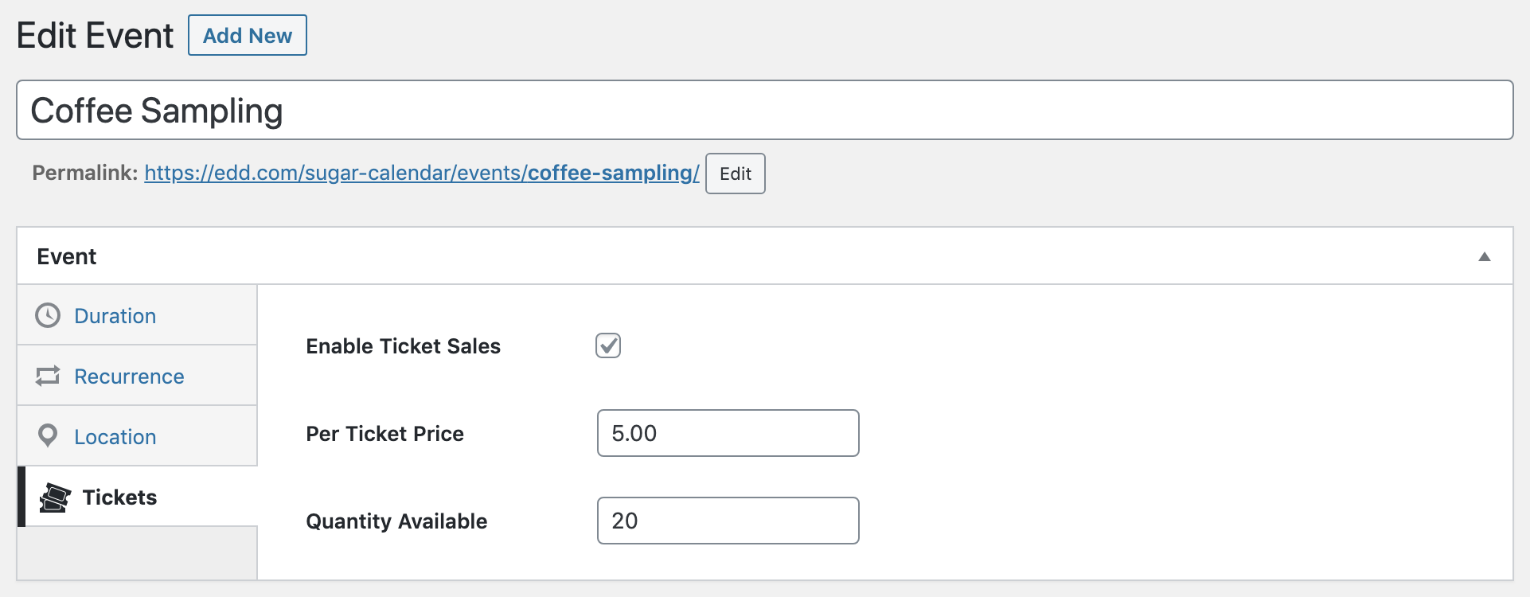Screen dimensions: 1530x597
Task: Click the map pin Location icon
Action: click(x=48, y=435)
